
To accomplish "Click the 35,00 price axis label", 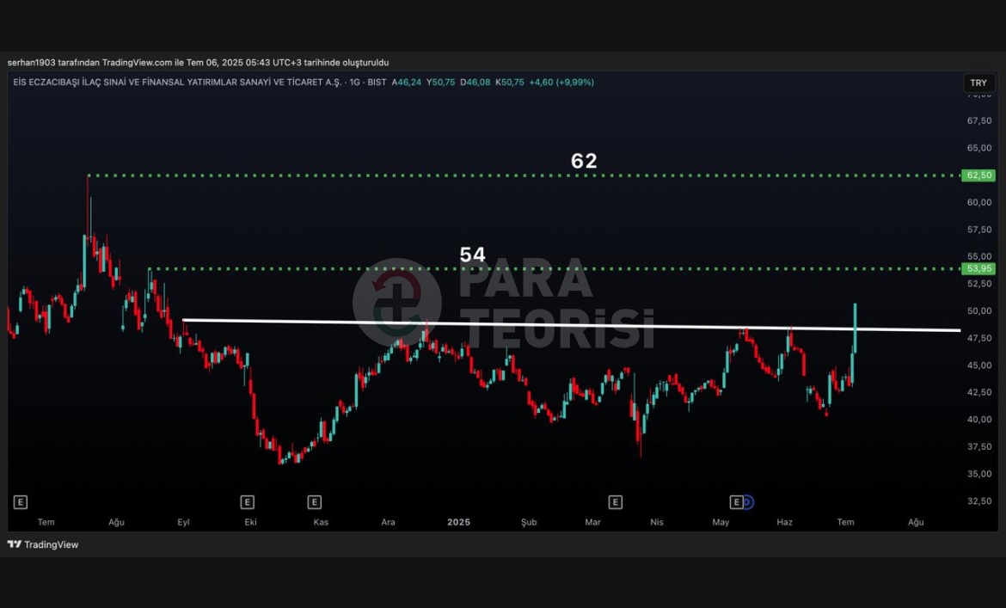I will (x=979, y=473).
